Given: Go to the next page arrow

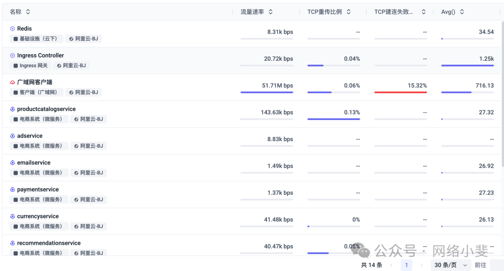Looking at the screenshot, I should [x=421, y=265].
